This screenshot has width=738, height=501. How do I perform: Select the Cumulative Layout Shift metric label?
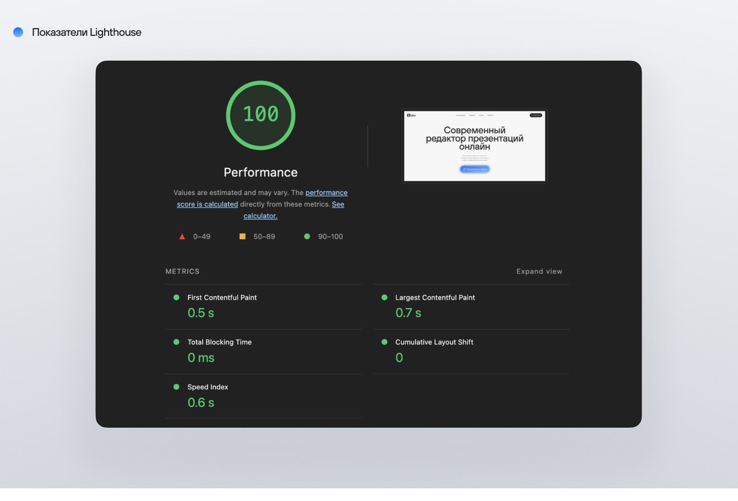click(434, 342)
